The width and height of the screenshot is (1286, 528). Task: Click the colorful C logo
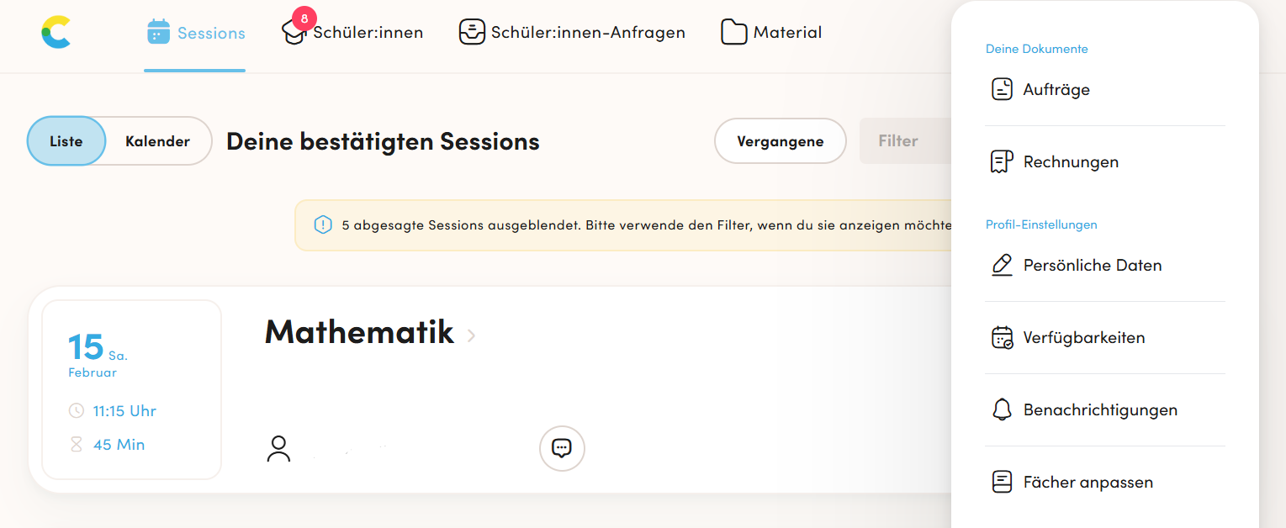pos(56,32)
